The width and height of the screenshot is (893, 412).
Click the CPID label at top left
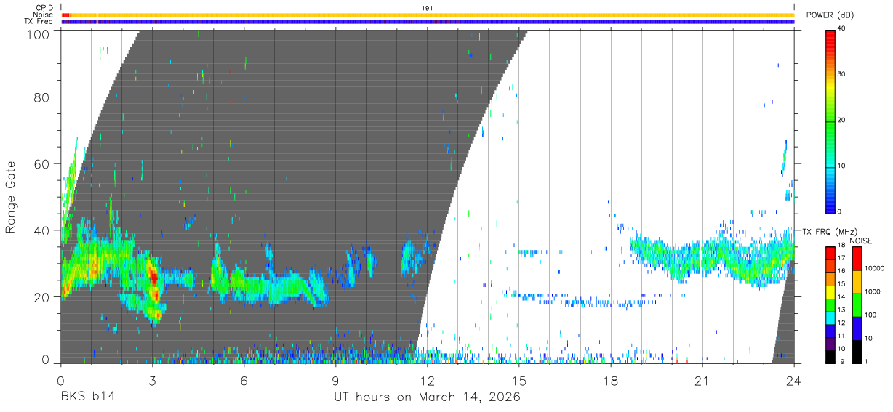click(43, 8)
